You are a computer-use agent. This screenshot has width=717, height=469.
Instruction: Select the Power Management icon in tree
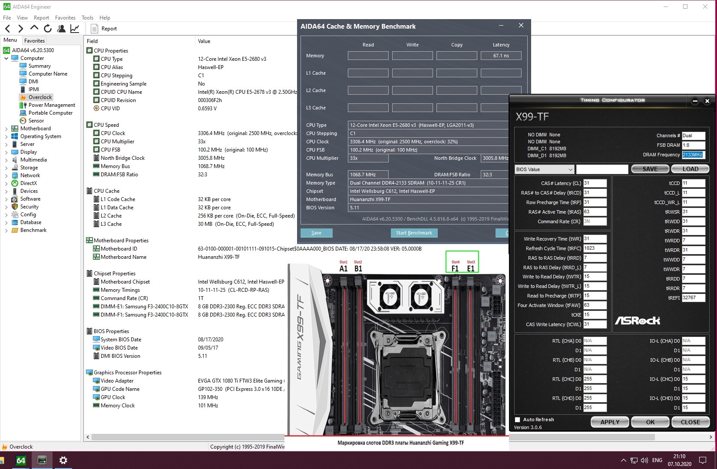point(23,105)
